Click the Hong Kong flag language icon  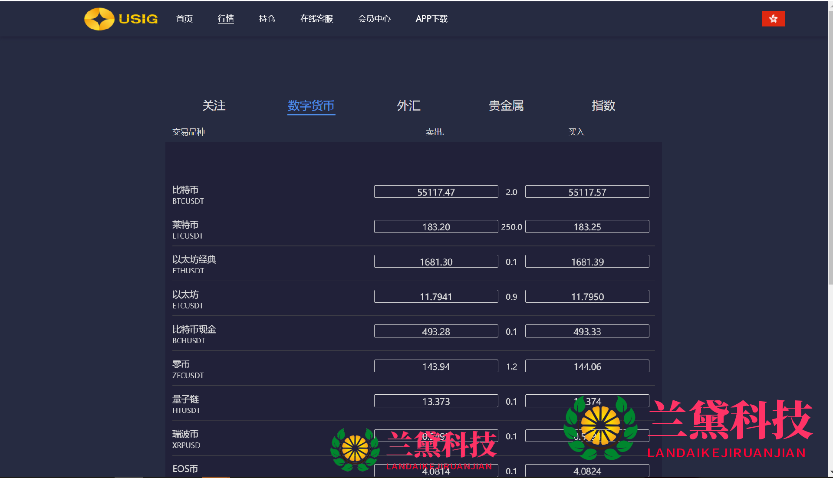[x=773, y=19]
